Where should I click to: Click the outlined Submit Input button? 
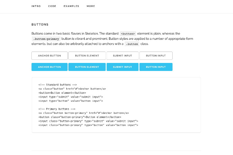123,56
